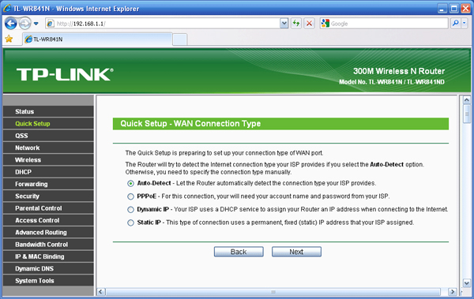Open the Network menu item
This screenshot has width=474, height=299.
tap(48, 148)
